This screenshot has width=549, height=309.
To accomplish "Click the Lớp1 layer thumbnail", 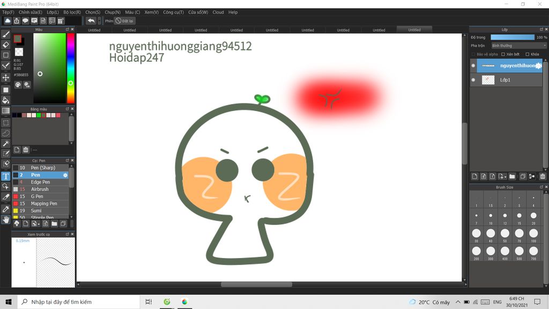I will pyautogui.click(x=488, y=80).
